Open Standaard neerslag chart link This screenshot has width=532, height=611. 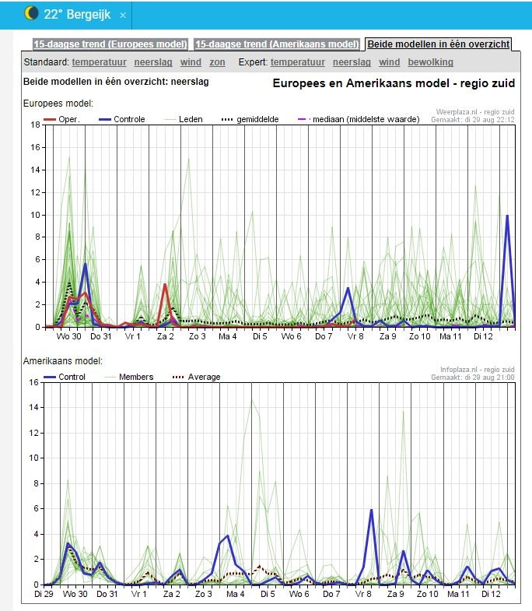pyautogui.click(x=153, y=62)
